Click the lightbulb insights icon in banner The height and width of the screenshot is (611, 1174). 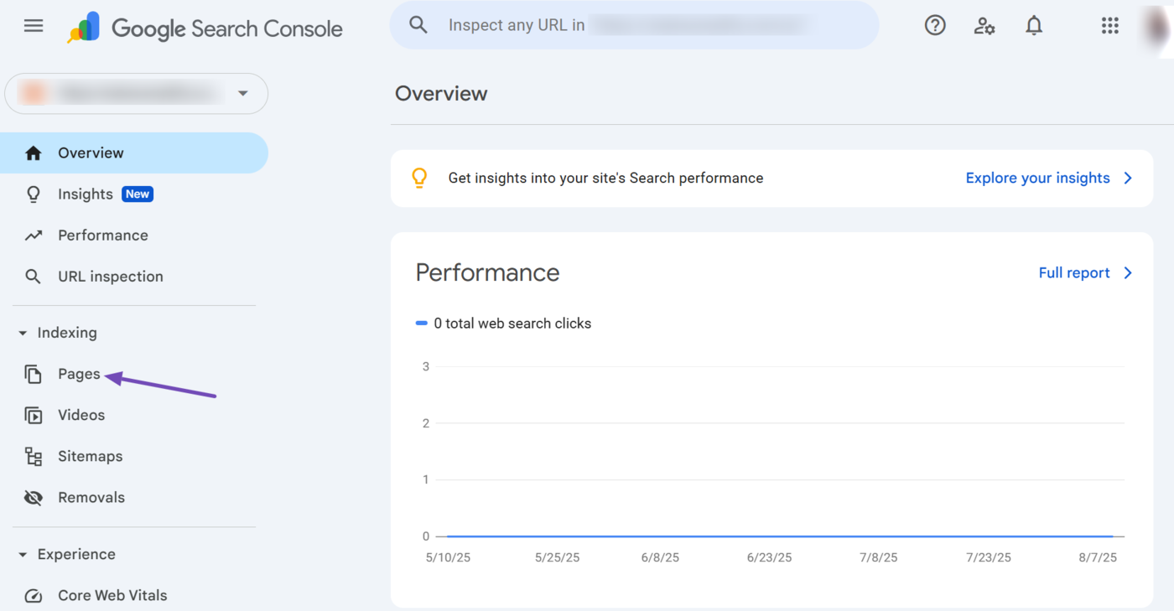[419, 178]
